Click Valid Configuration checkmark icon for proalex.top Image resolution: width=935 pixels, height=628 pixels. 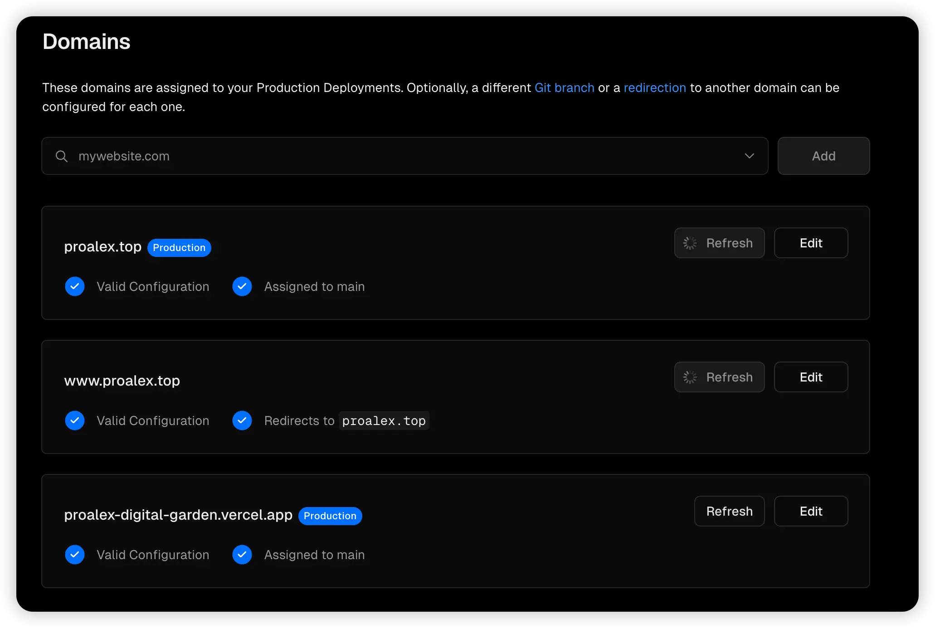pos(75,286)
